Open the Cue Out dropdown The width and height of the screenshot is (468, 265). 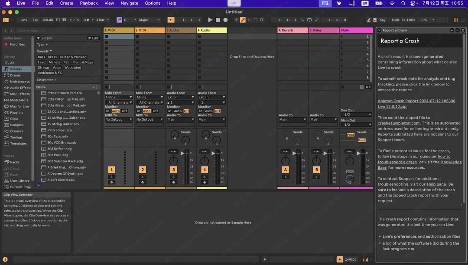point(356,115)
